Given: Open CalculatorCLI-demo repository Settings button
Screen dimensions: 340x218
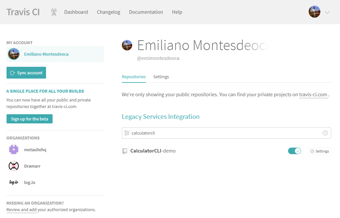Looking at the screenshot, I should [x=320, y=151].
